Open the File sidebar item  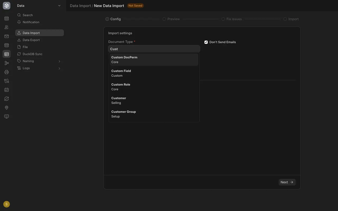[40, 47]
